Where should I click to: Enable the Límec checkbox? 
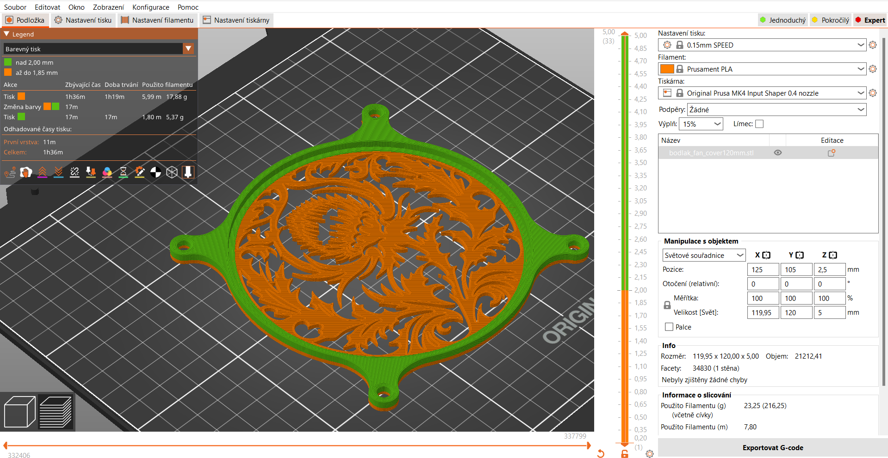point(759,124)
